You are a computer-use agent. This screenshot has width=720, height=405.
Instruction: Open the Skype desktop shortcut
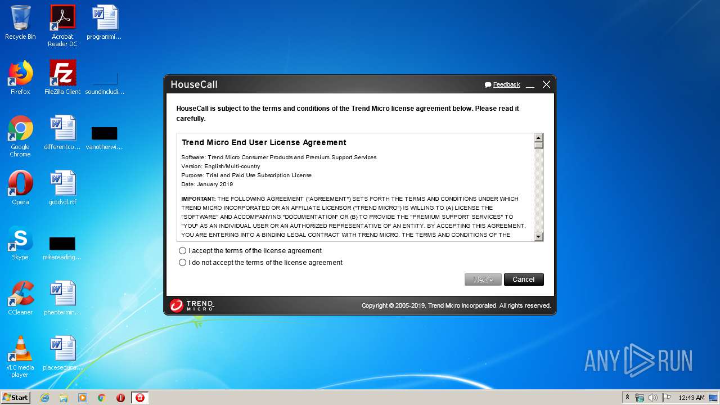pos(20,243)
